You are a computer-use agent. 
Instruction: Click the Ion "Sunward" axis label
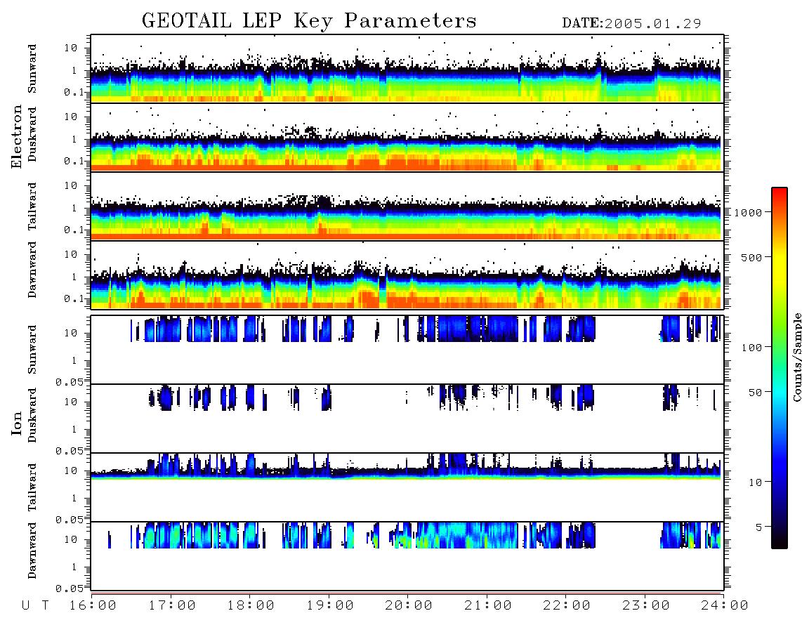click(32, 350)
